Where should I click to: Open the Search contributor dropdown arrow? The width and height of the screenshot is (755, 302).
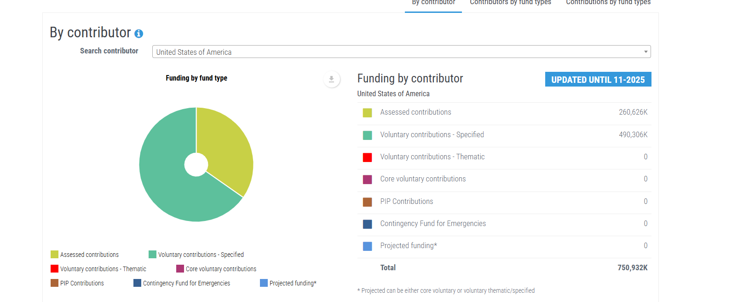tap(645, 52)
